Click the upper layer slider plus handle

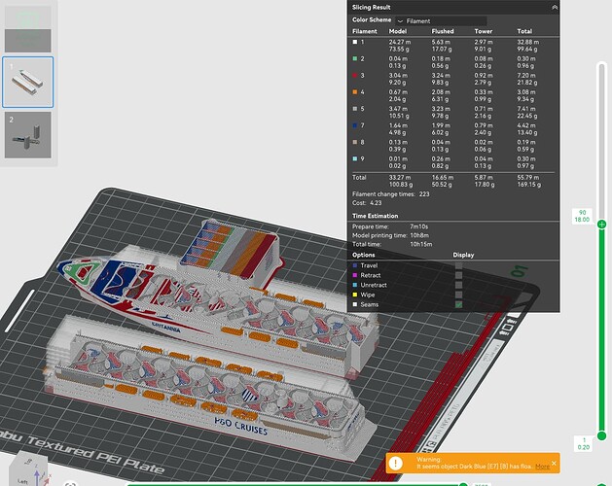click(x=602, y=224)
